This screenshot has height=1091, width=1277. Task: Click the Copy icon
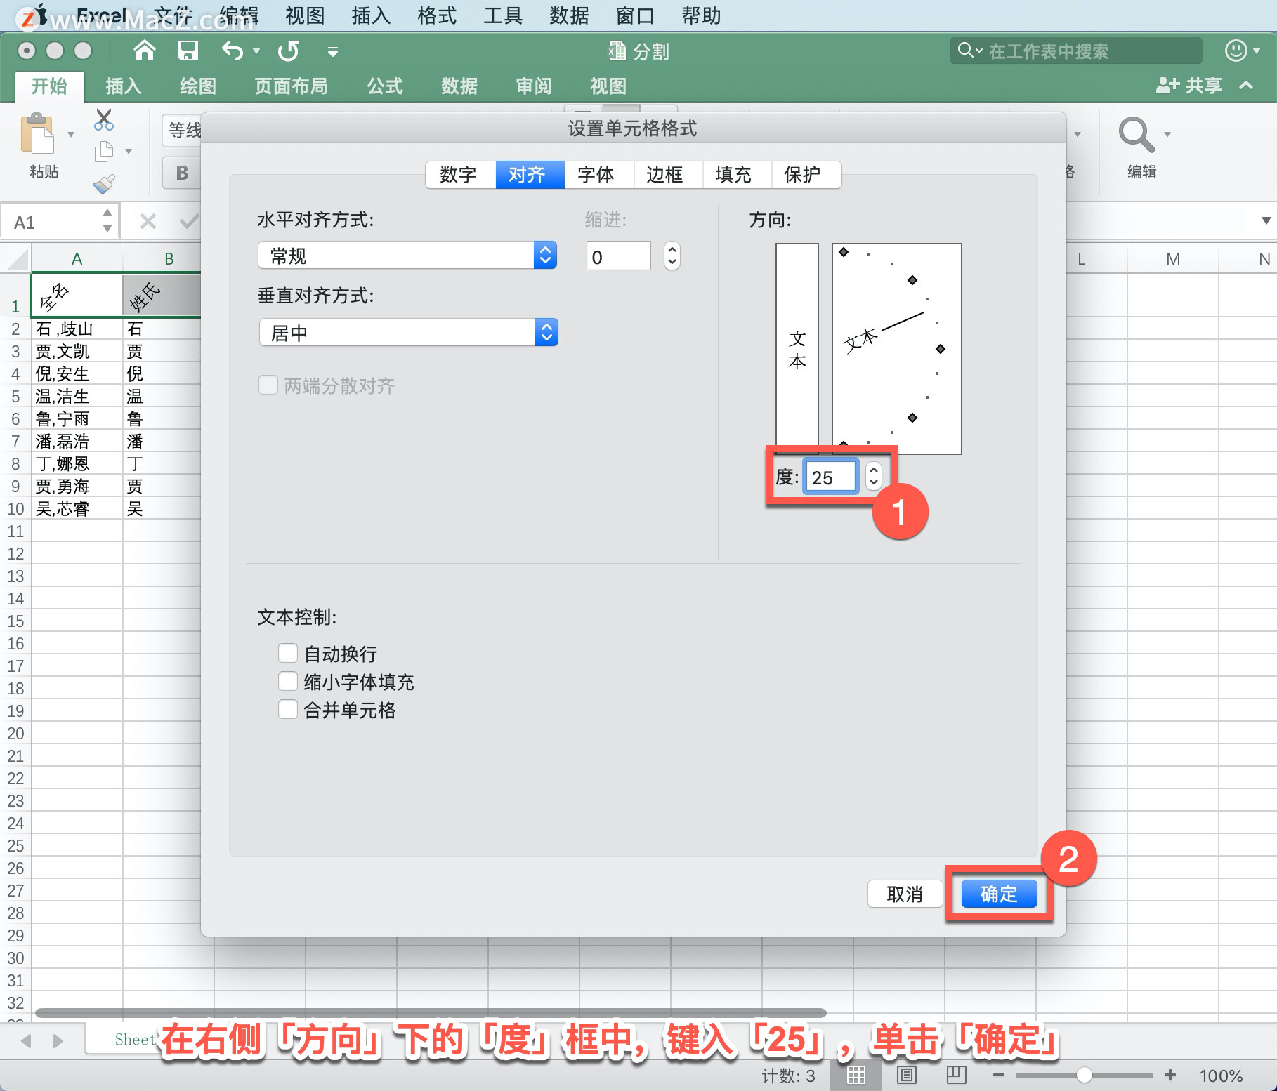pyautogui.click(x=104, y=152)
